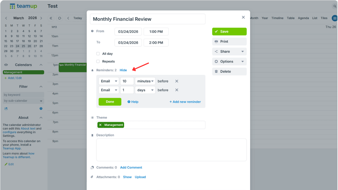
Task: Close the event editor dialog
Action: tap(243, 17)
